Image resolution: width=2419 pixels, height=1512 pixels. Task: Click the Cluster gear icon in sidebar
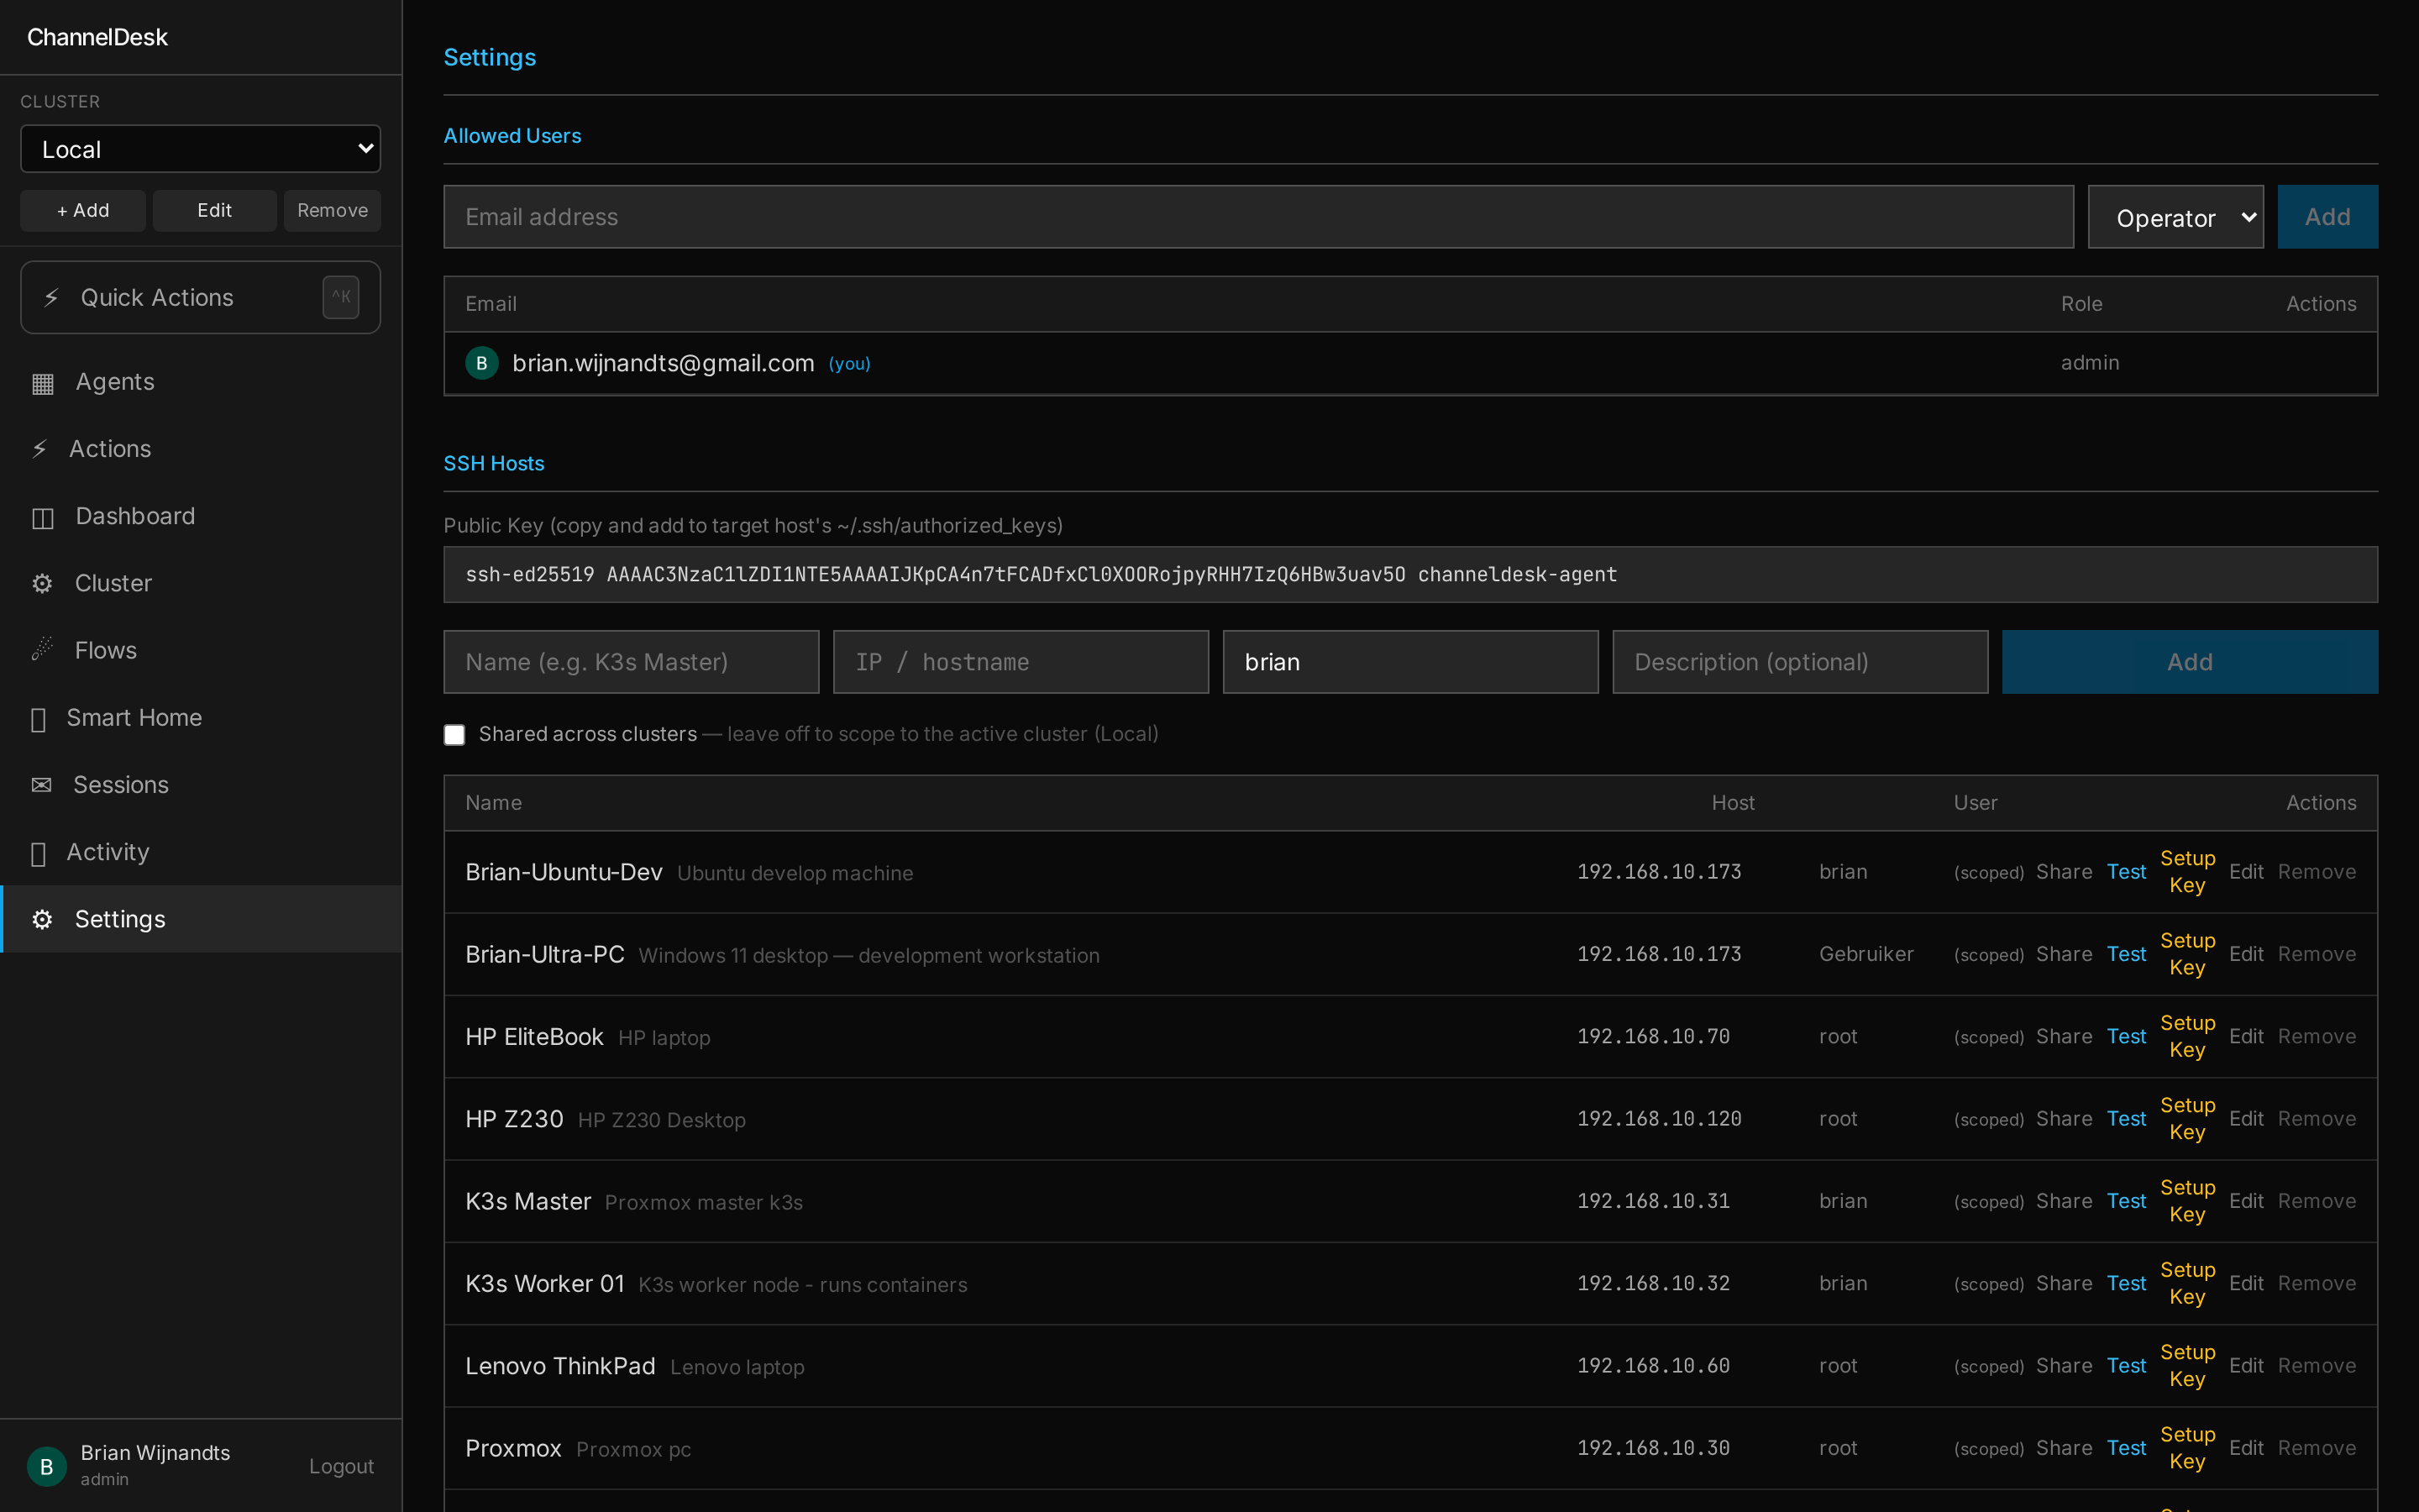(42, 584)
